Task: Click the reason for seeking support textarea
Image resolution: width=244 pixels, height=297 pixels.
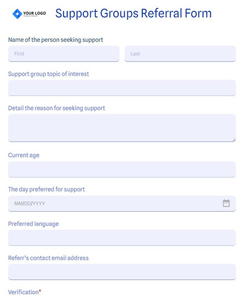Action: click(x=122, y=127)
